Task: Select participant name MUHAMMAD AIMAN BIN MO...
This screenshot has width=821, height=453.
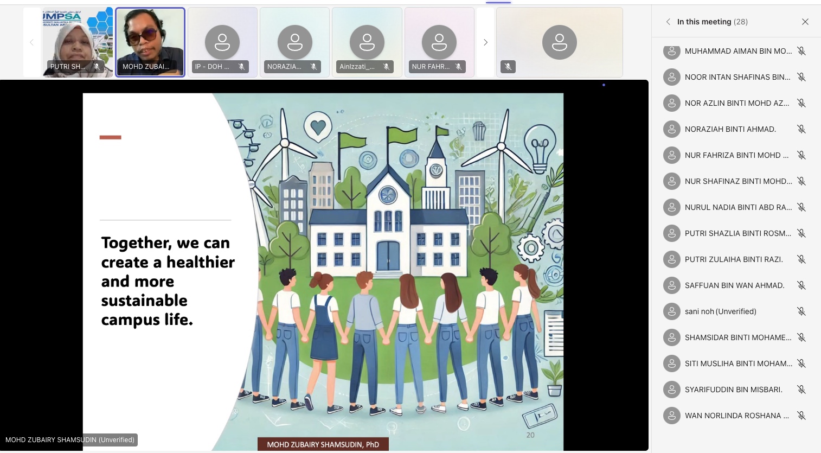Action: pyautogui.click(x=739, y=51)
